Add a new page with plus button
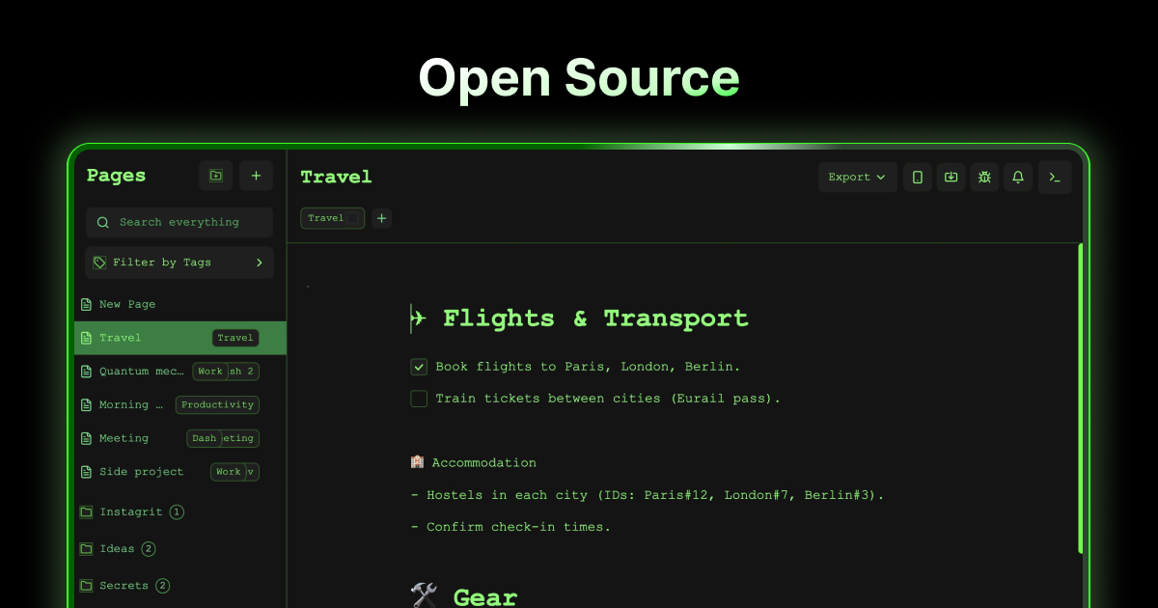 tap(256, 176)
